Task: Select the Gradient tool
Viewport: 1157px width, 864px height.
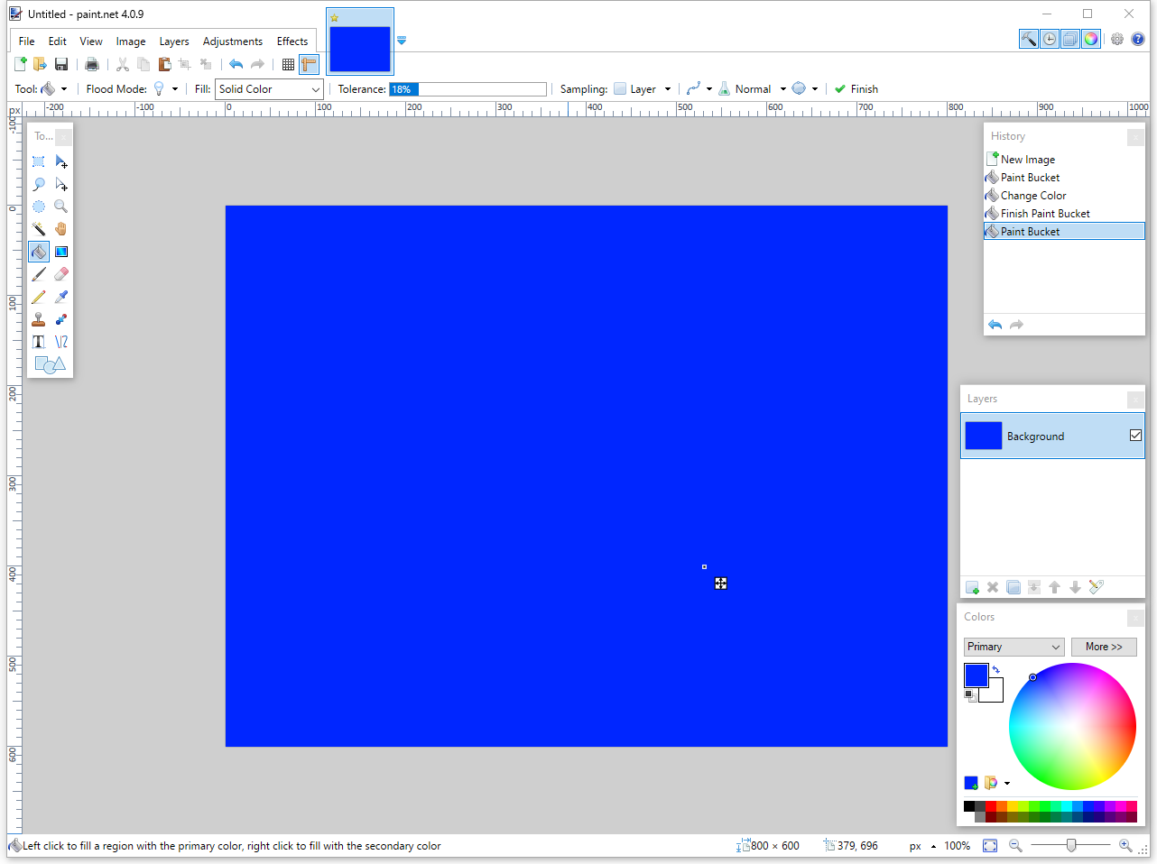Action: point(61,252)
